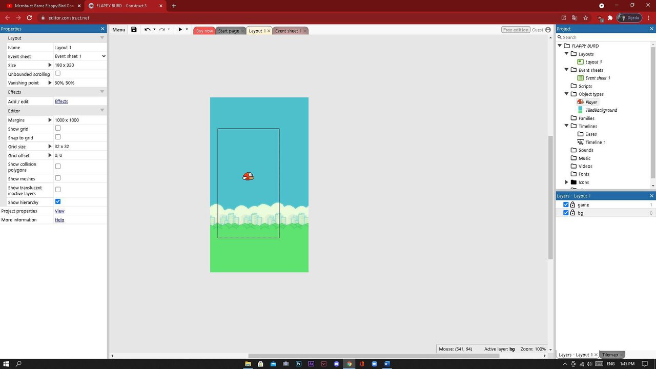Viewport: 656px width, 369px height.
Task: Click the Free edition button
Action: tap(516, 30)
